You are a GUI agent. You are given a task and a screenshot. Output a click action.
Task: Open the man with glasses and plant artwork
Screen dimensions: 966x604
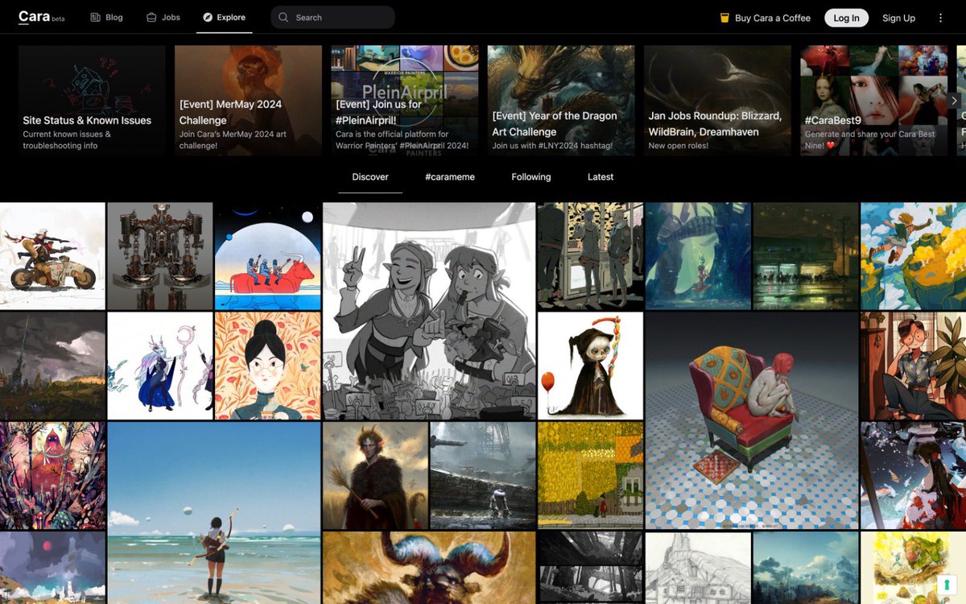click(x=913, y=366)
